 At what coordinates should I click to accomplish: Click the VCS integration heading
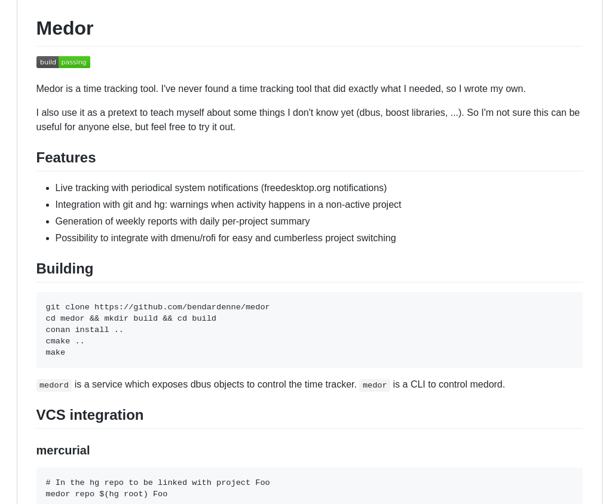coord(90,415)
